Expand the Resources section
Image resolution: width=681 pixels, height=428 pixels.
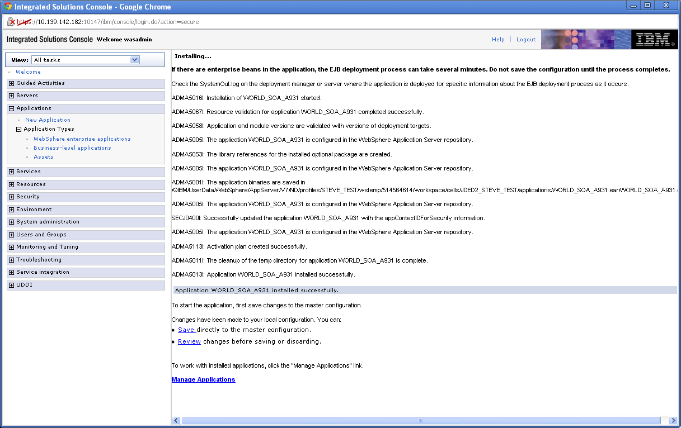coord(11,184)
